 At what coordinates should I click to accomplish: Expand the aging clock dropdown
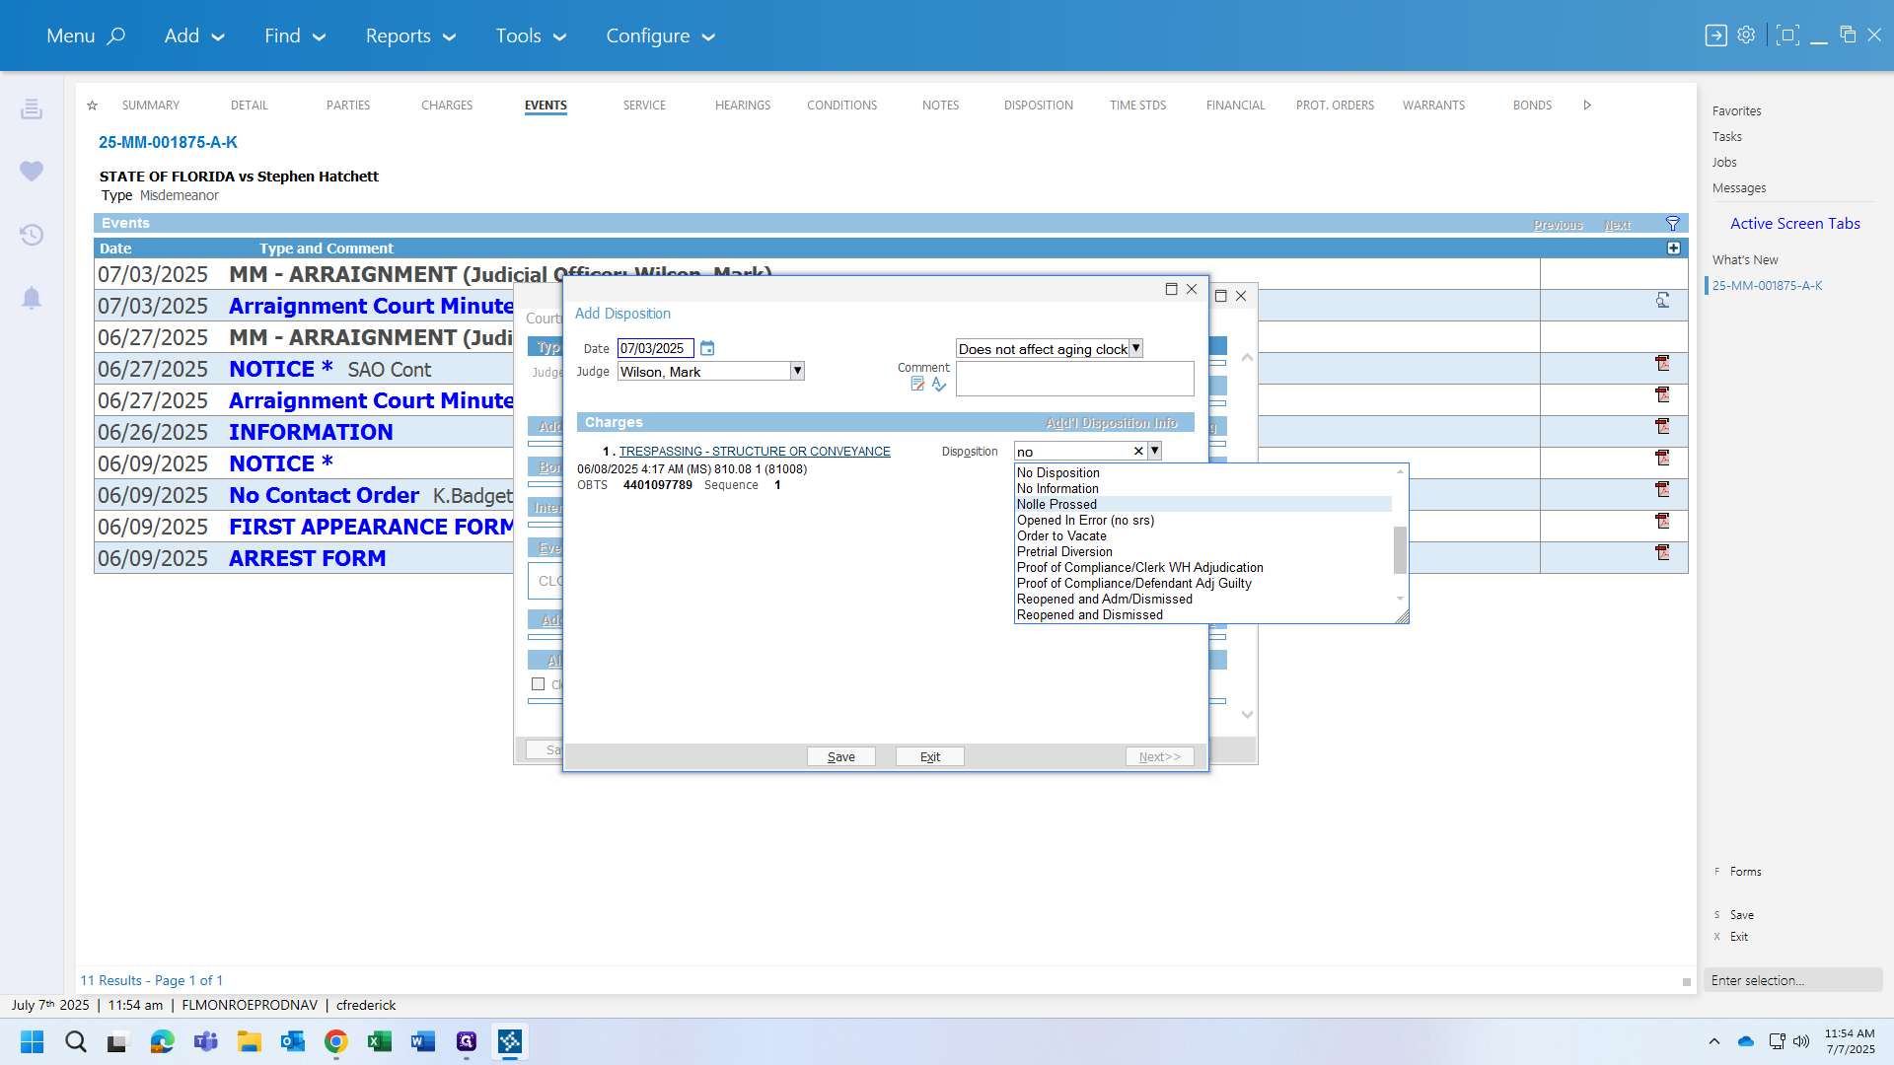click(1135, 348)
